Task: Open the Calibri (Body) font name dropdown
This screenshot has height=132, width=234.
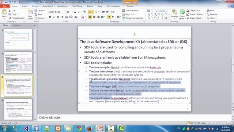Action: pos(65,12)
